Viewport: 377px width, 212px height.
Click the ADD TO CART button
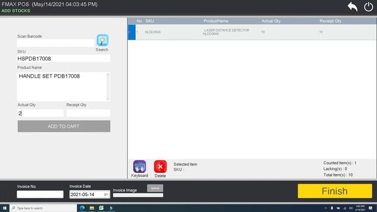[x=64, y=126]
